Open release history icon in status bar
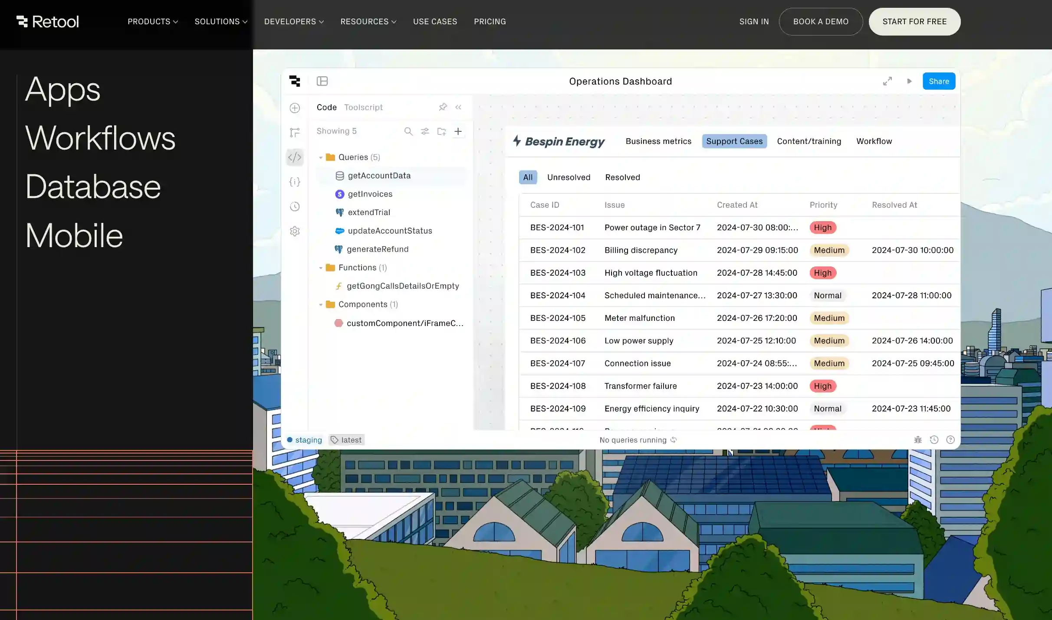 coord(934,440)
